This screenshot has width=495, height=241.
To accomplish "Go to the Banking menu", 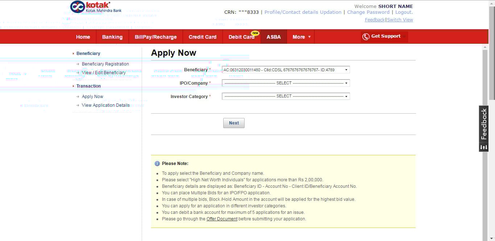I will click(x=112, y=37).
